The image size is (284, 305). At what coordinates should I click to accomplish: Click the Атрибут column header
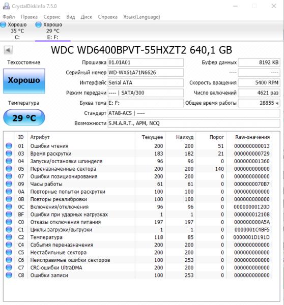click(x=81, y=137)
